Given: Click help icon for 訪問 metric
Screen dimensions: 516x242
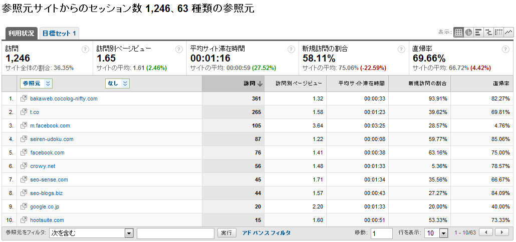Looking at the screenshot, I should point(86,49).
